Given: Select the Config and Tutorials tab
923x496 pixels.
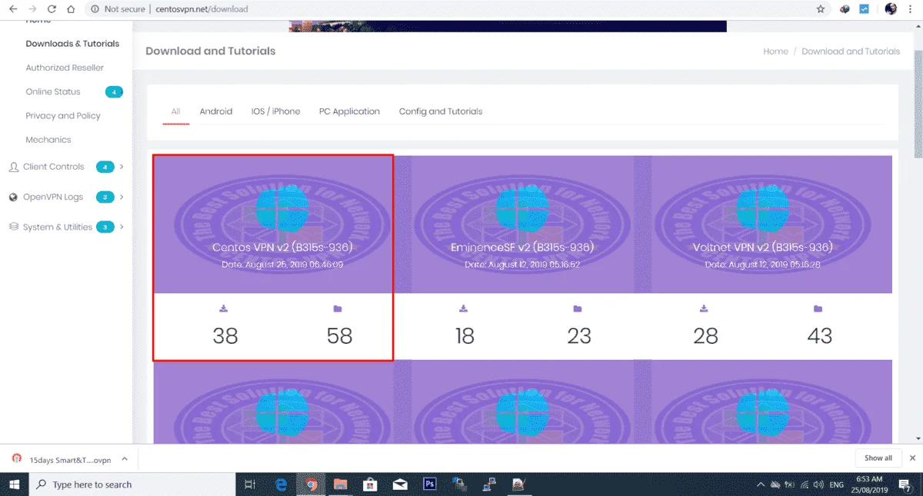Looking at the screenshot, I should (441, 111).
